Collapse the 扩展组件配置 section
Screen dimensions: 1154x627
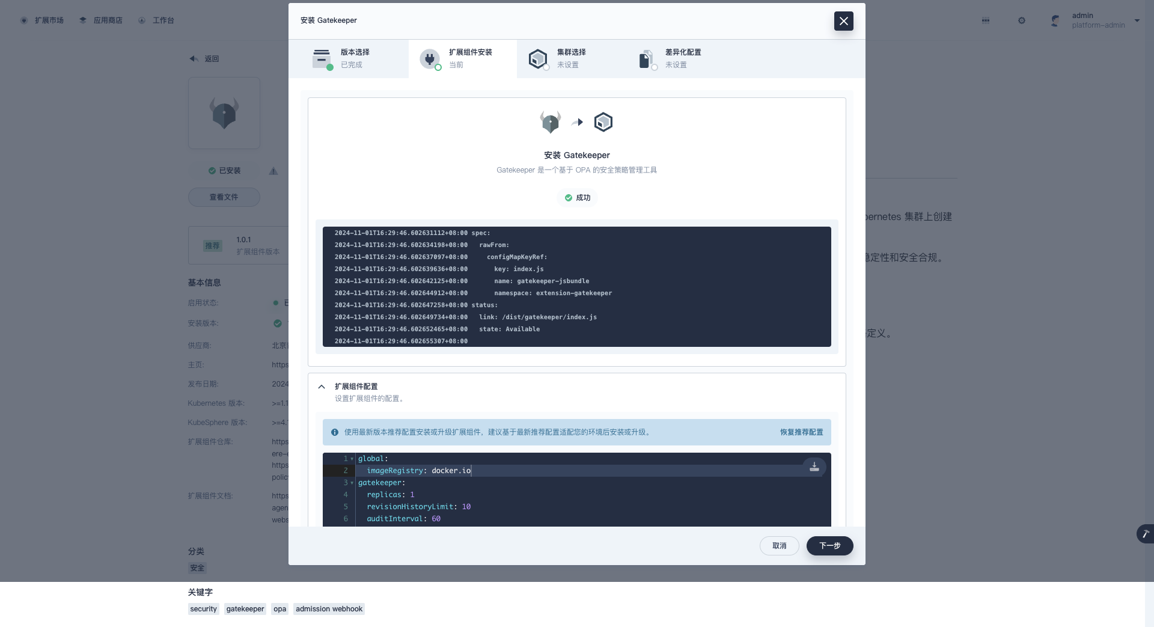pyautogui.click(x=322, y=387)
